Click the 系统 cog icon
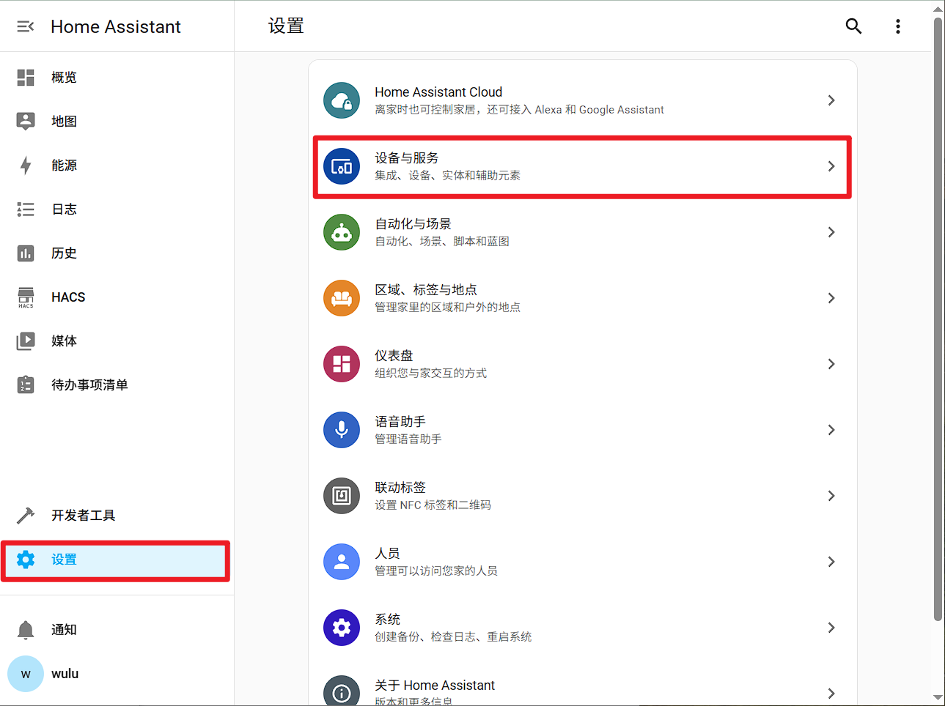This screenshot has height=706, width=945. tap(342, 628)
